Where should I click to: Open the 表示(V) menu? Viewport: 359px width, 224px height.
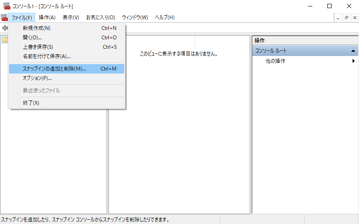pos(71,18)
